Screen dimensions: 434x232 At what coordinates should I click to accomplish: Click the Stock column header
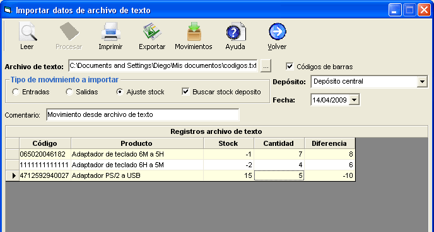[228, 143]
